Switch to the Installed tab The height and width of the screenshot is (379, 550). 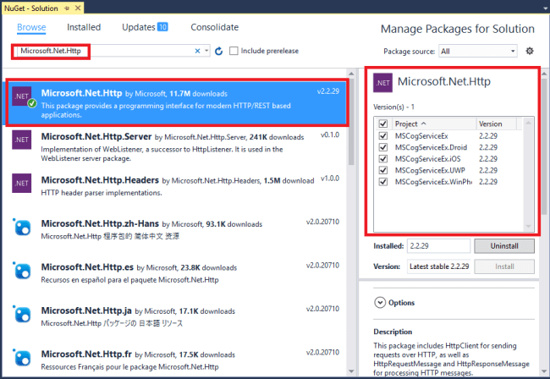[x=84, y=27]
